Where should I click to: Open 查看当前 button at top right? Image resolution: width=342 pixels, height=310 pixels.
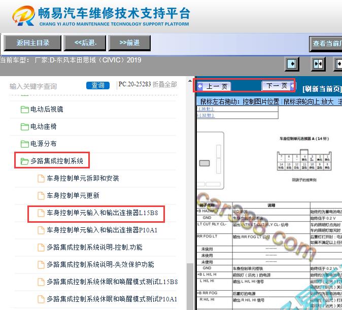(x=326, y=44)
